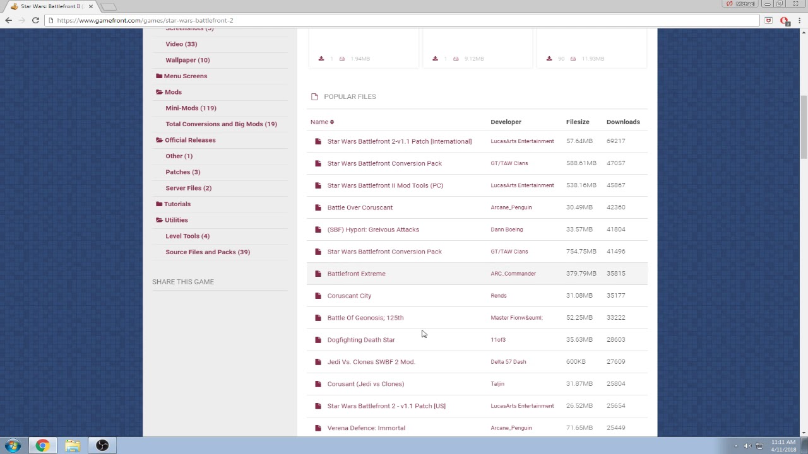Open Source Files and Packs (39)

point(208,252)
